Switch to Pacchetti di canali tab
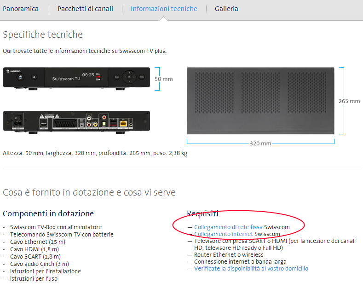 85,9
